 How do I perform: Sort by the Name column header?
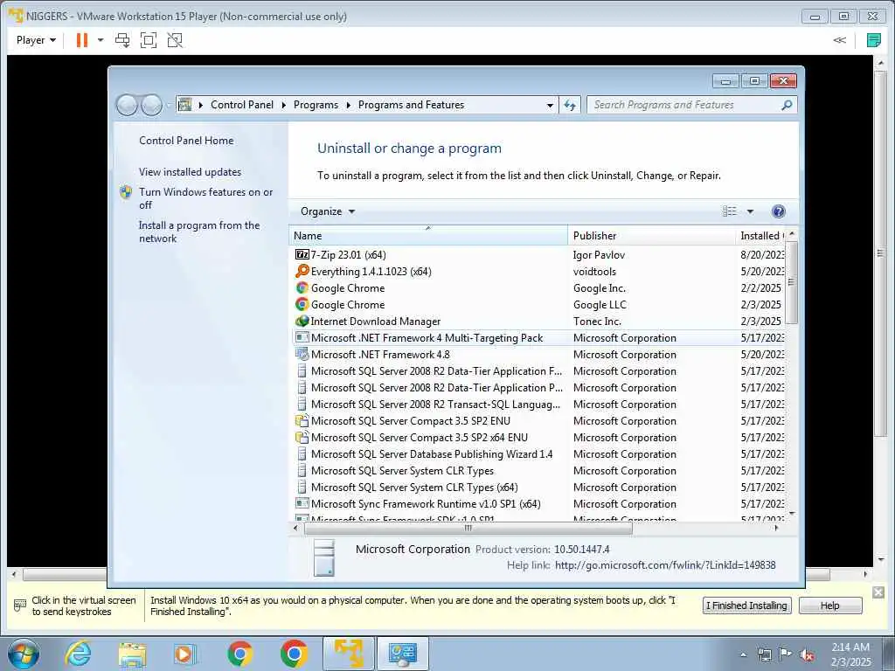(x=428, y=236)
